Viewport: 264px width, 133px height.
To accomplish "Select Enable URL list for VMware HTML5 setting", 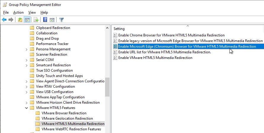I will [165, 52].
